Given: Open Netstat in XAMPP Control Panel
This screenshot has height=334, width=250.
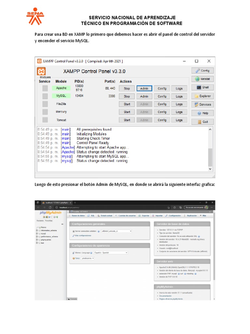Looking at the screenshot, I should coord(202,79).
